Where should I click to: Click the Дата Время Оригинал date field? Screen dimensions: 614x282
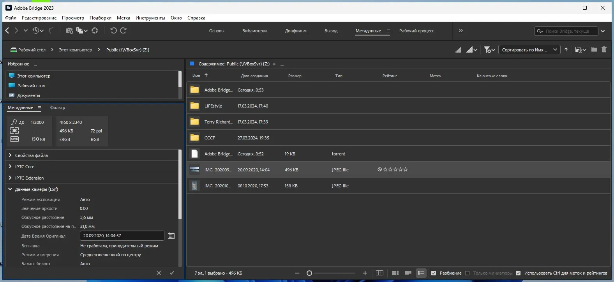point(122,236)
